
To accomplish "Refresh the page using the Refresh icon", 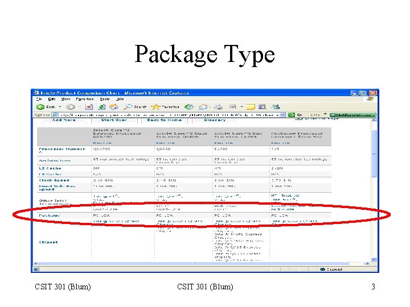I will [102, 107].
